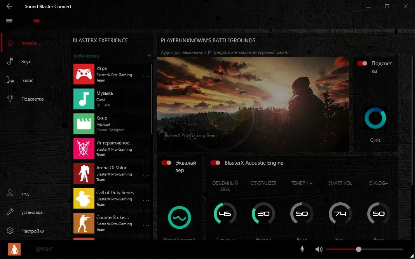The height and width of the screenshot is (259, 415).
Task: Select the PUBG profile icon at bottom left
Action: click(x=14, y=249)
